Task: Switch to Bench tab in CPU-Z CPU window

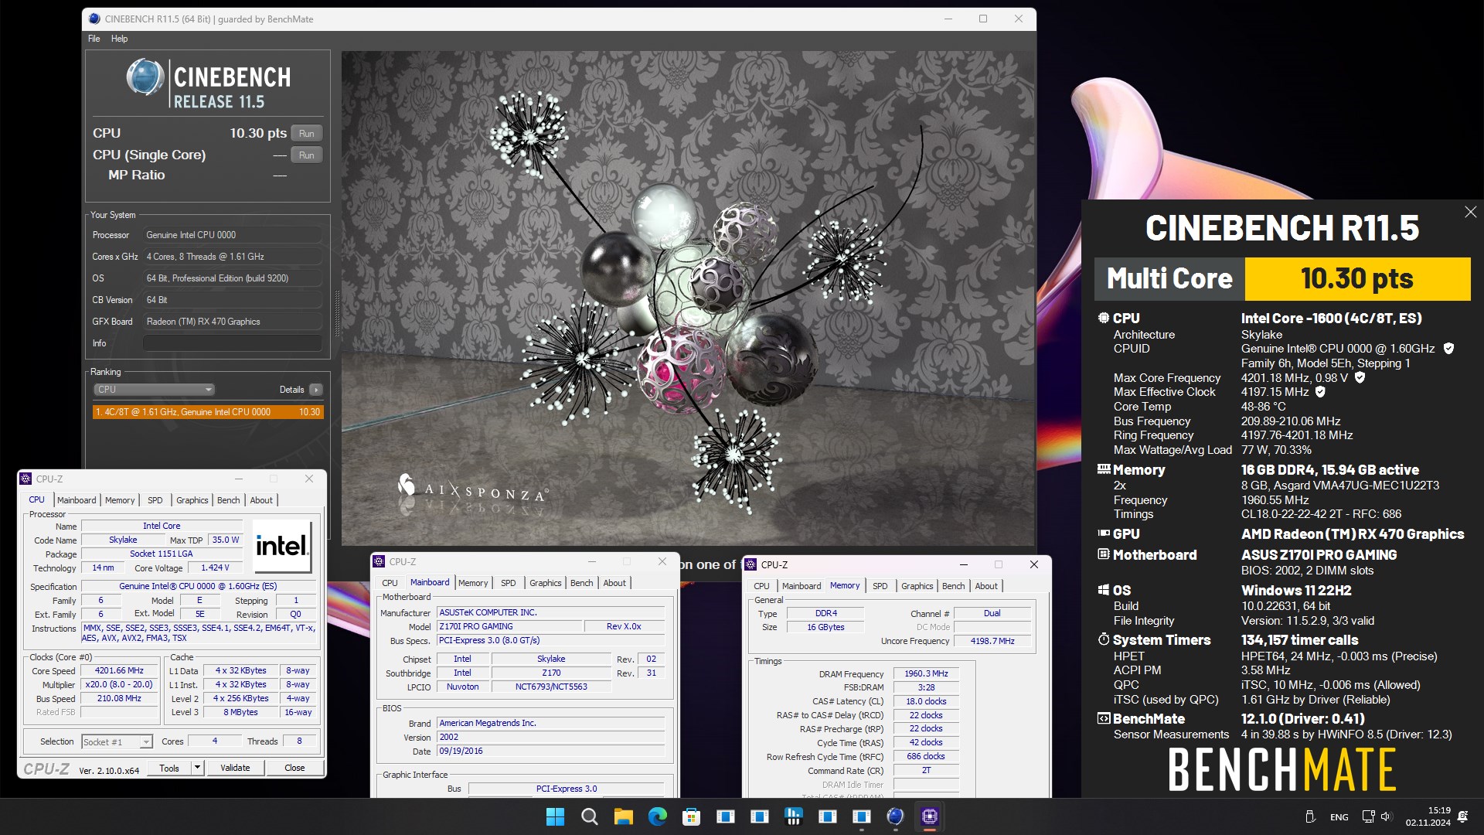Action: 228,500
